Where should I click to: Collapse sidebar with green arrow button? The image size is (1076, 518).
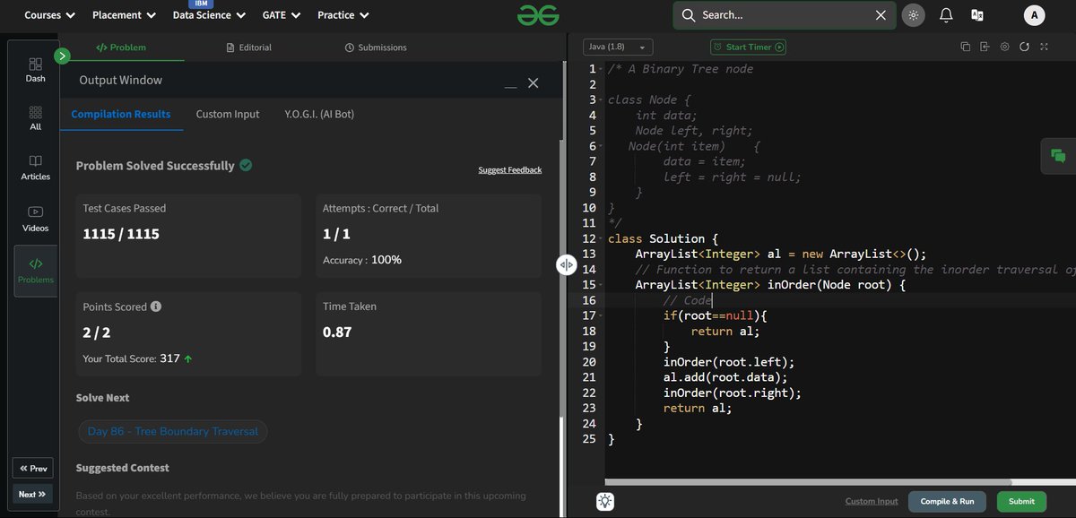(62, 56)
